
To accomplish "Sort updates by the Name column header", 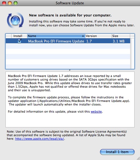I will click(56, 36).
